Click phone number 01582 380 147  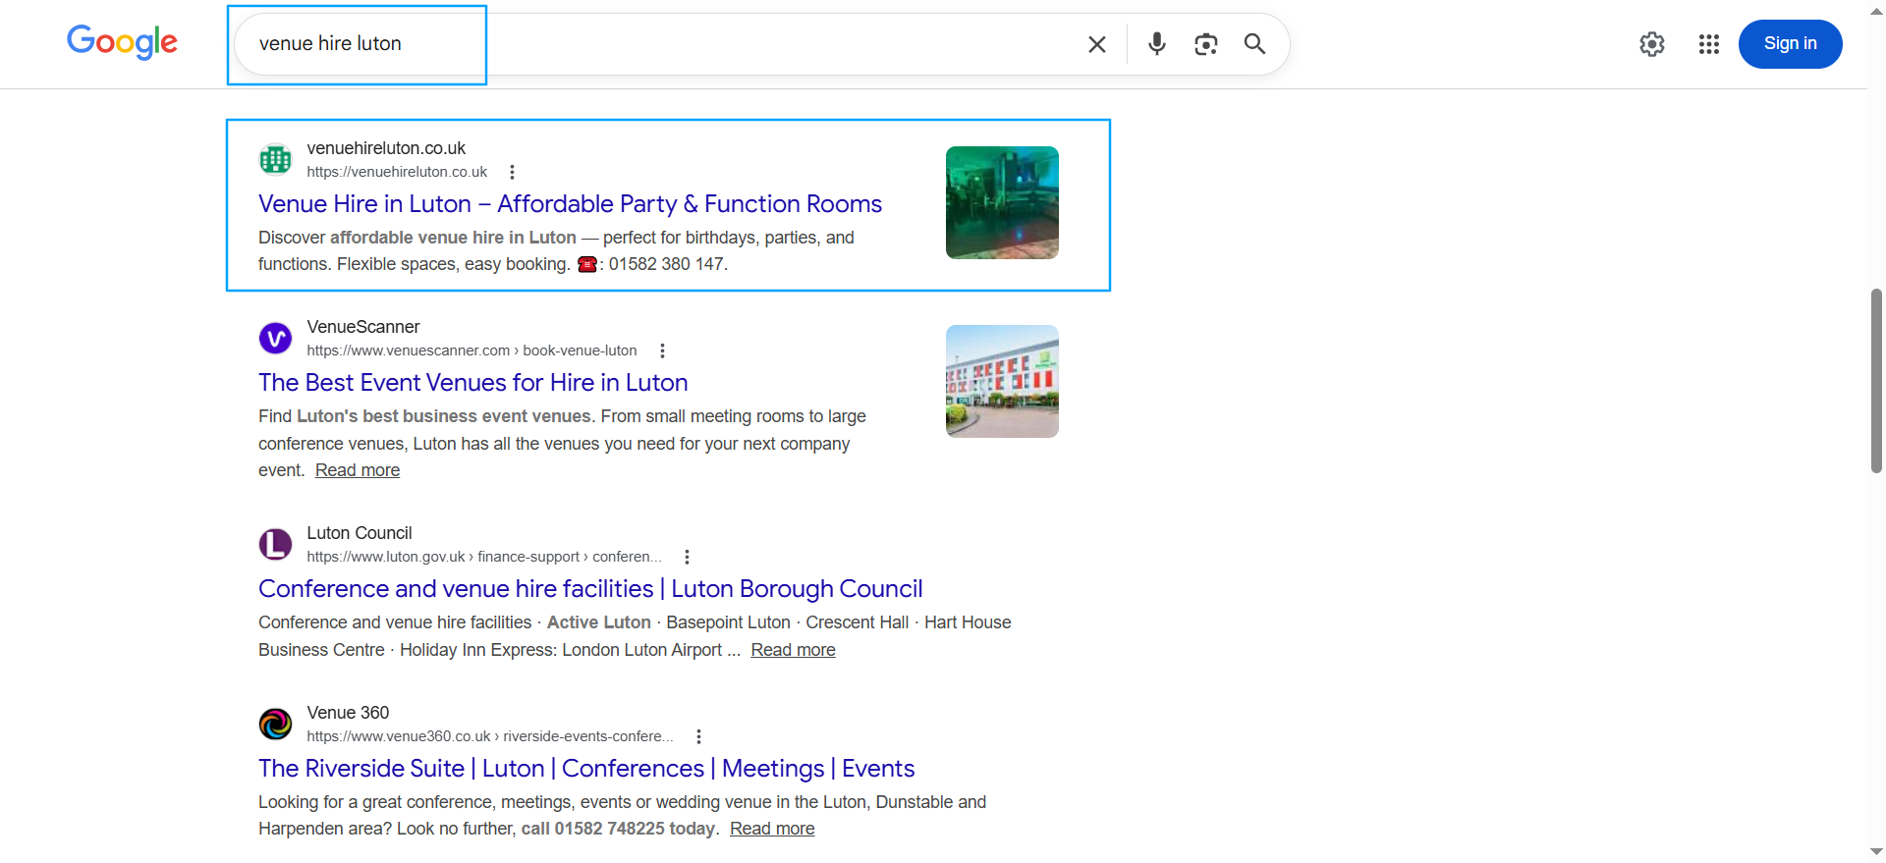[x=666, y=264]
